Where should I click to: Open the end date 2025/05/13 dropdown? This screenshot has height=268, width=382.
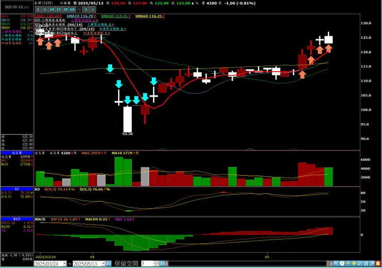103,264
